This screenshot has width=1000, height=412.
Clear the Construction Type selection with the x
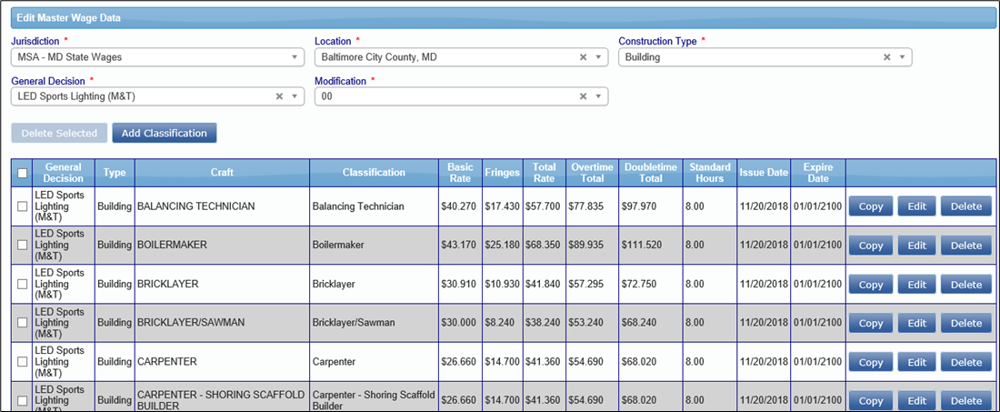coord(886,57)
